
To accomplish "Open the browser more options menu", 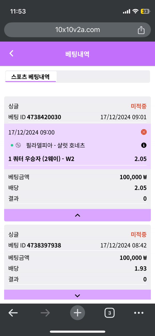I will [x=139, y=313].
